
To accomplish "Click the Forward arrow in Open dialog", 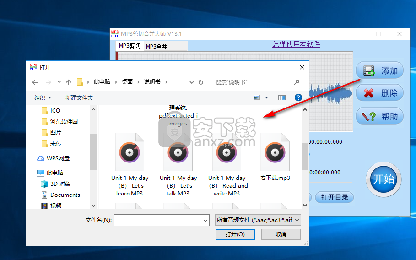I will point(49,82).
